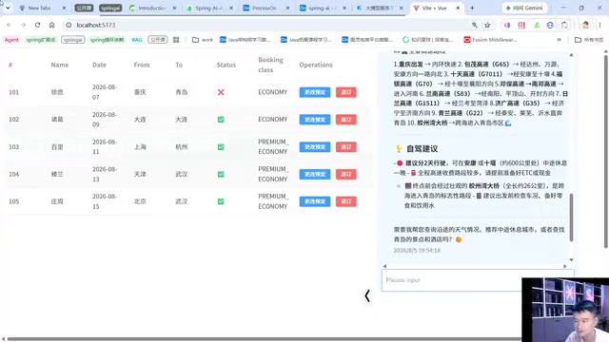Close the Vite + Vue tab
This screenshot has width=609, height=342.
(458, 8)
